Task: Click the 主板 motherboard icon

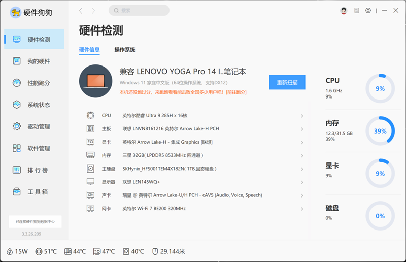Action: click(90, 128)
